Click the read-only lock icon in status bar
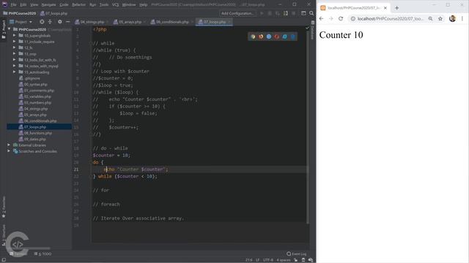 pos(295,260)
